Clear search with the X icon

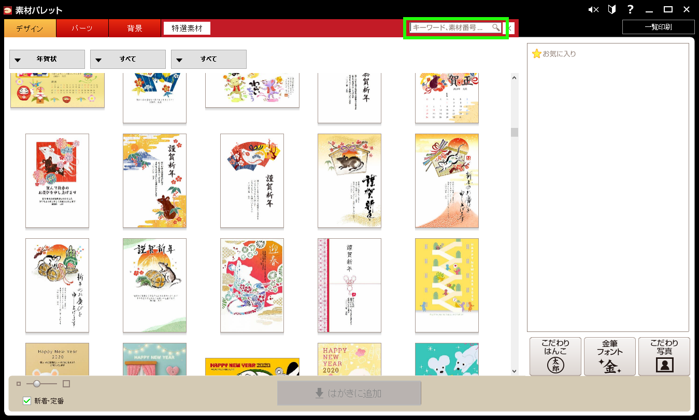[x=510, y=28]
